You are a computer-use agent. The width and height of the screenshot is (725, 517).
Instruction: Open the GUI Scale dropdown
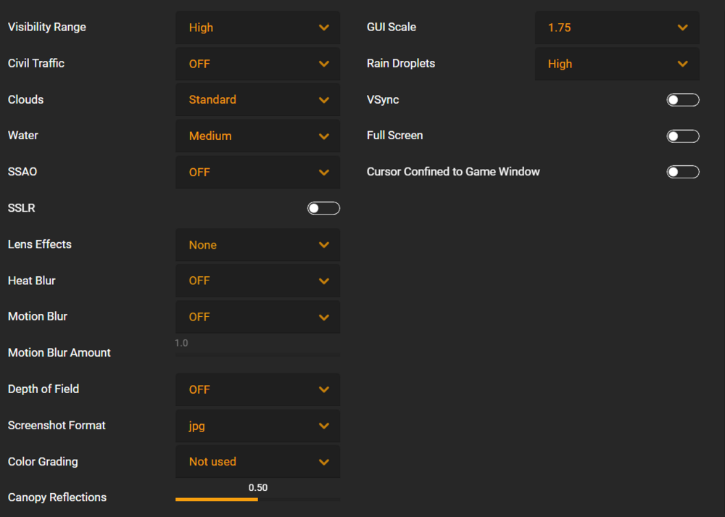pos(616,28)
